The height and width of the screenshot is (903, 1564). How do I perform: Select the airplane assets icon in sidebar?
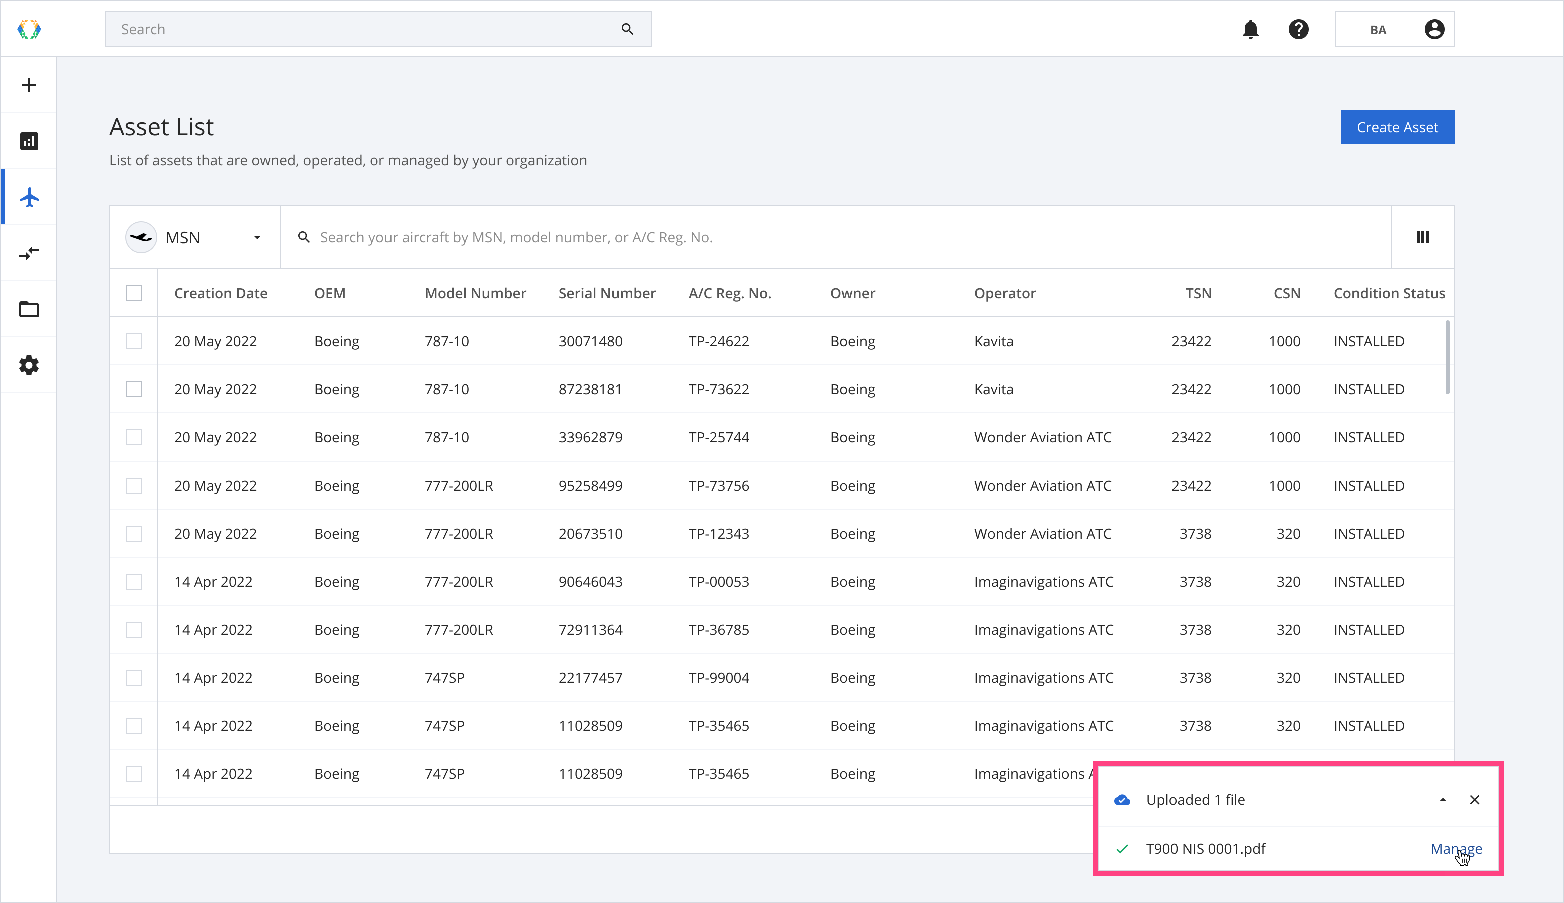29,197
